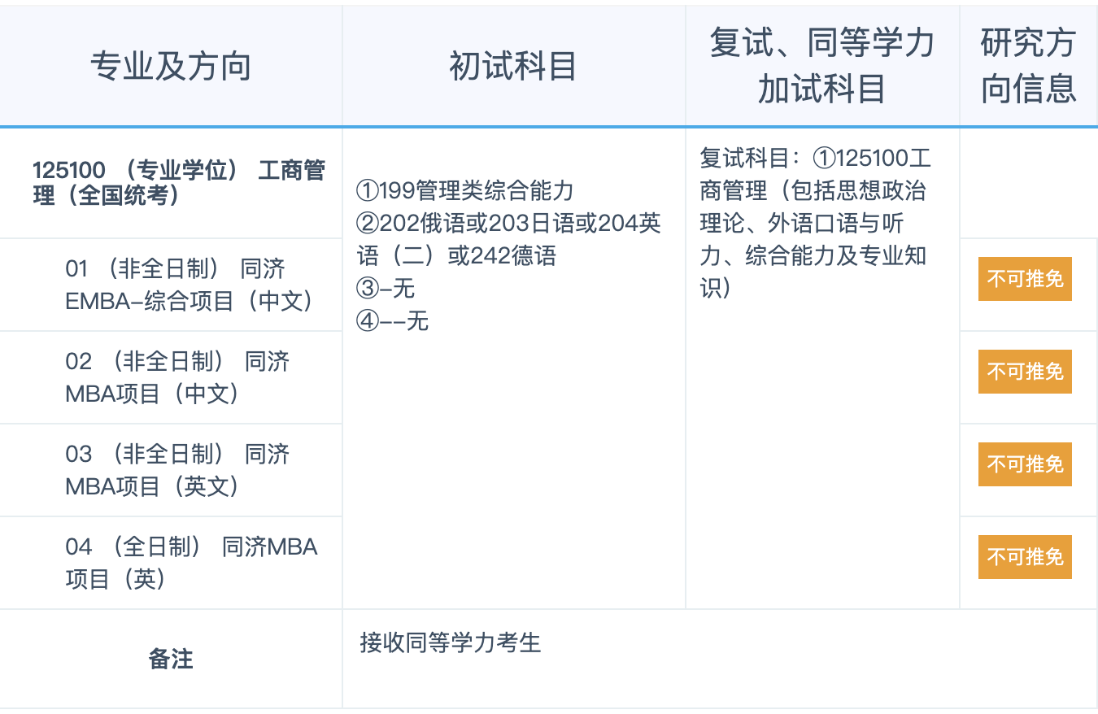Click 不可推免 badge for MBA英文 direction 03

point(1025,464)
